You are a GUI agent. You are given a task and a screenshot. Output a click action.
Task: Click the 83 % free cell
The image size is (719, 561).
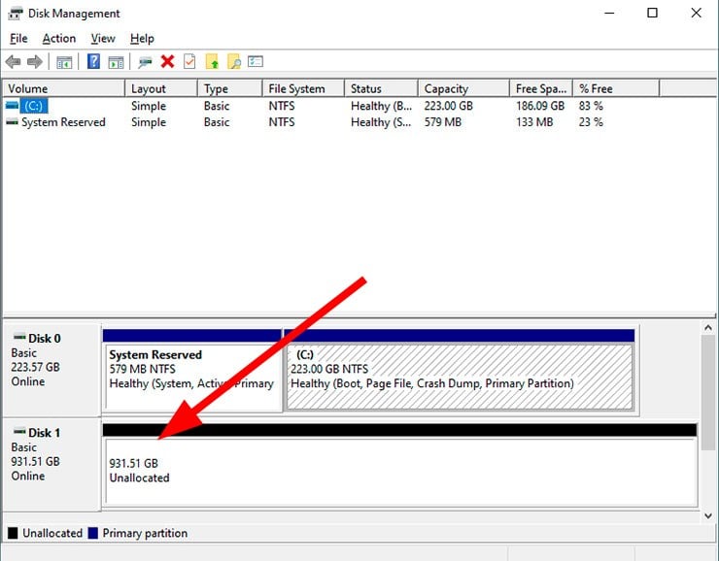591,106
